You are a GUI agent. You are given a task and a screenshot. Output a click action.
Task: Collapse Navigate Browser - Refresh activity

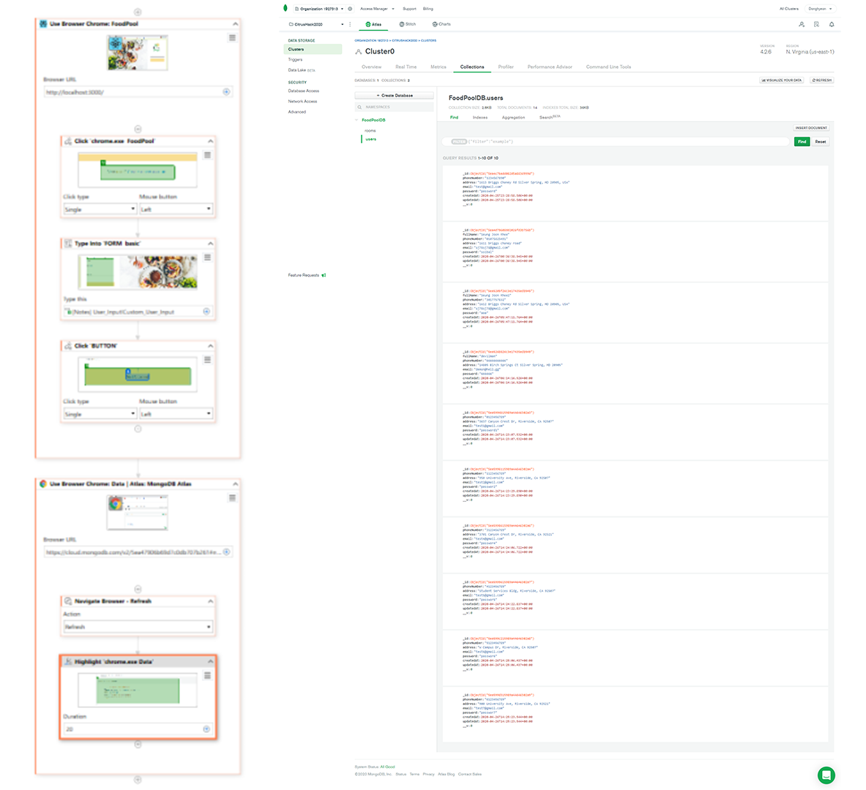coord(210,601)
